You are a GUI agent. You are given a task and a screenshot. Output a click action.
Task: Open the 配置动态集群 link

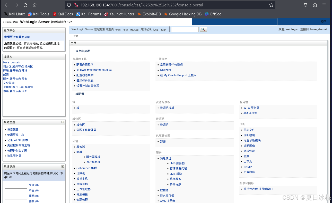85,75
